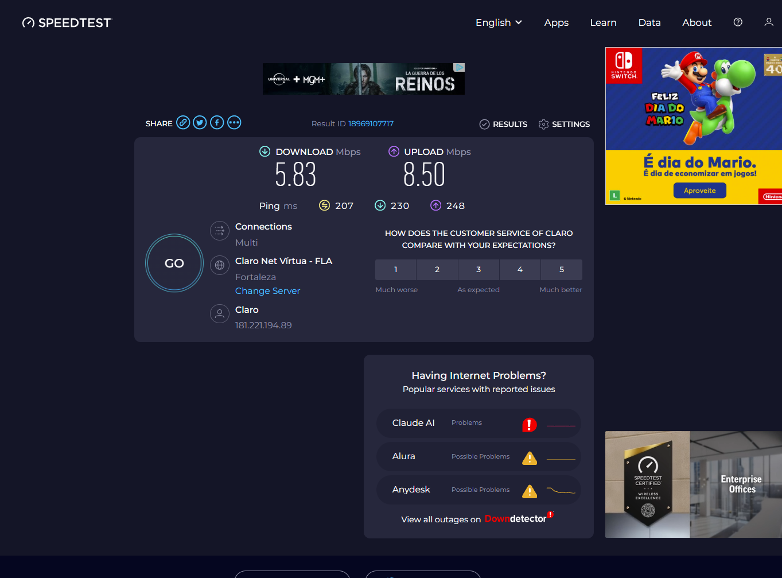Select rating 5 Much better

[x=561, y=269]
